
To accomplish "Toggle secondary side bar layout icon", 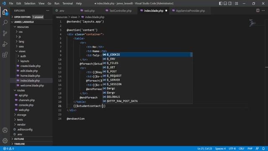I will tap(230, 3).
